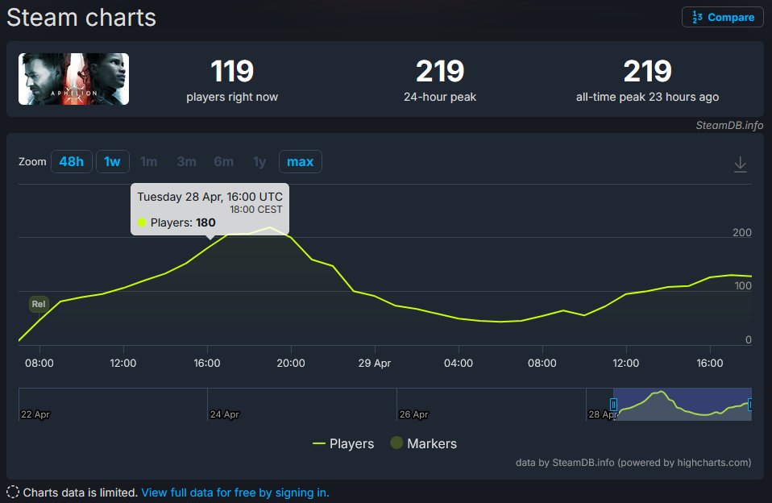The height and width of the screenshot is (503, 772).
Task: Click the 119 players right now stat
Action: (x=232, y=80)
